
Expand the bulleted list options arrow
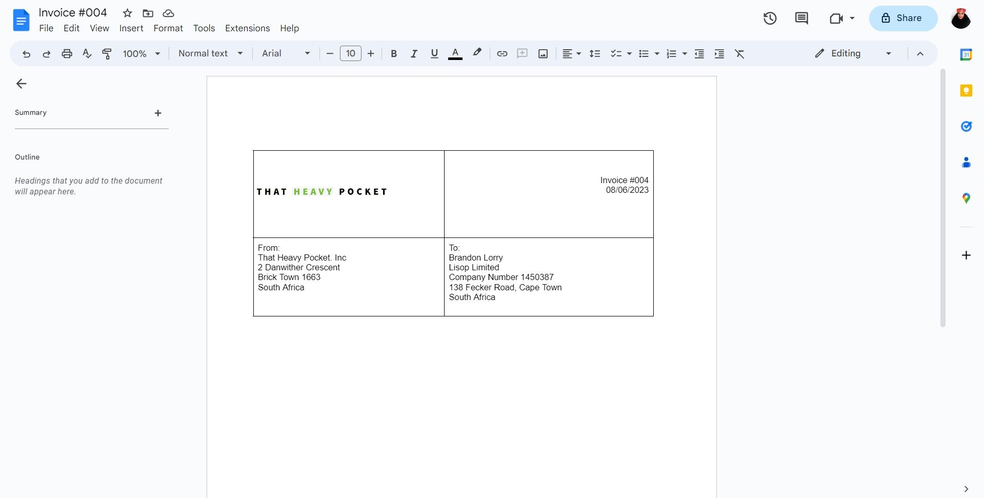[657, 54]
